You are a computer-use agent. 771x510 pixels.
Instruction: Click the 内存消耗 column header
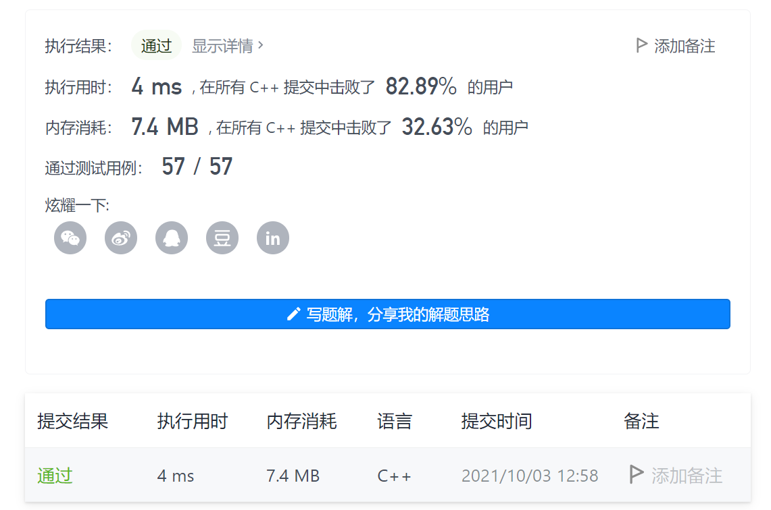301,421
